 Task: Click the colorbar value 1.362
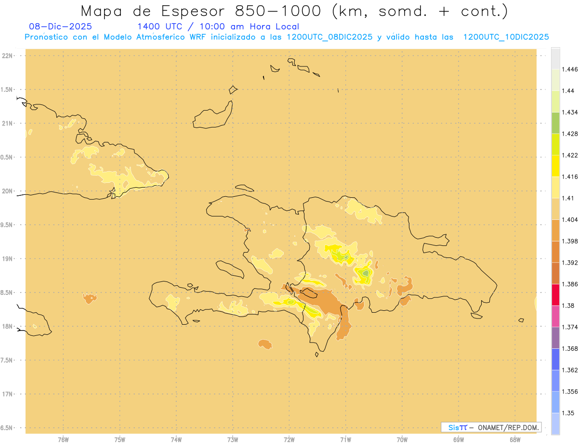pos(570,370)
